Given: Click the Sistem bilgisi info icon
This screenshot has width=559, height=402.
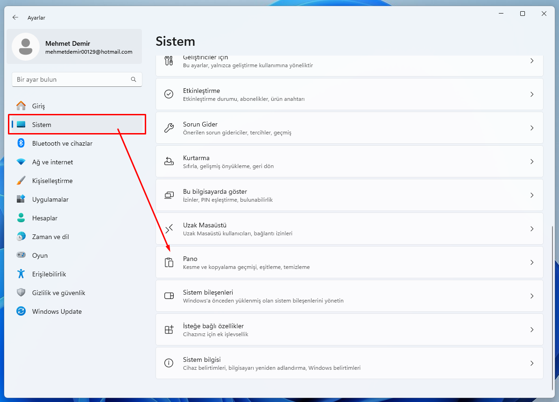Looking at the screenshot, I should (x=169, y=363).
